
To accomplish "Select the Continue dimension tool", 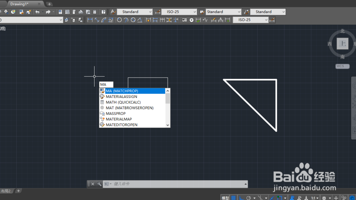I will pos(162,20).
